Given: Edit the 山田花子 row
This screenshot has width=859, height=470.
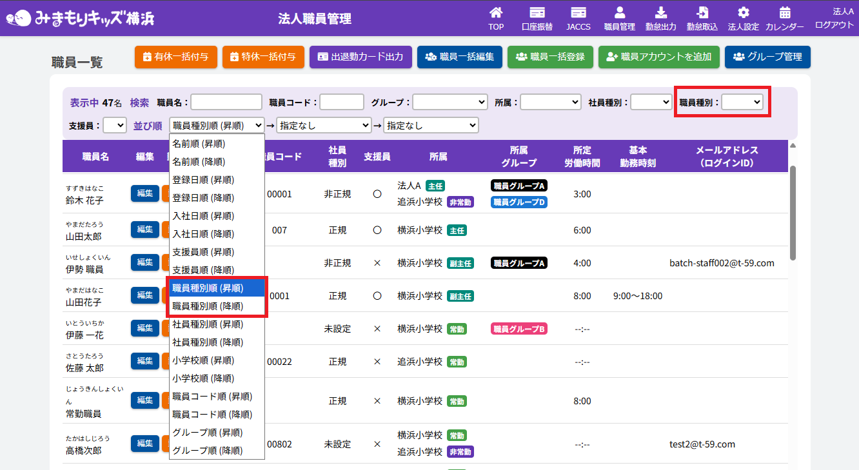Looking at the screenshot, I should click(x=145, y=295).
